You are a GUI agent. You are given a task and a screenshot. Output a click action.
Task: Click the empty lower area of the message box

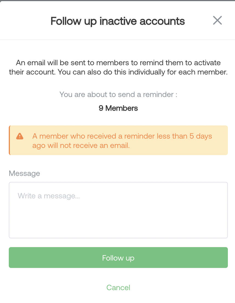[118, 222]
